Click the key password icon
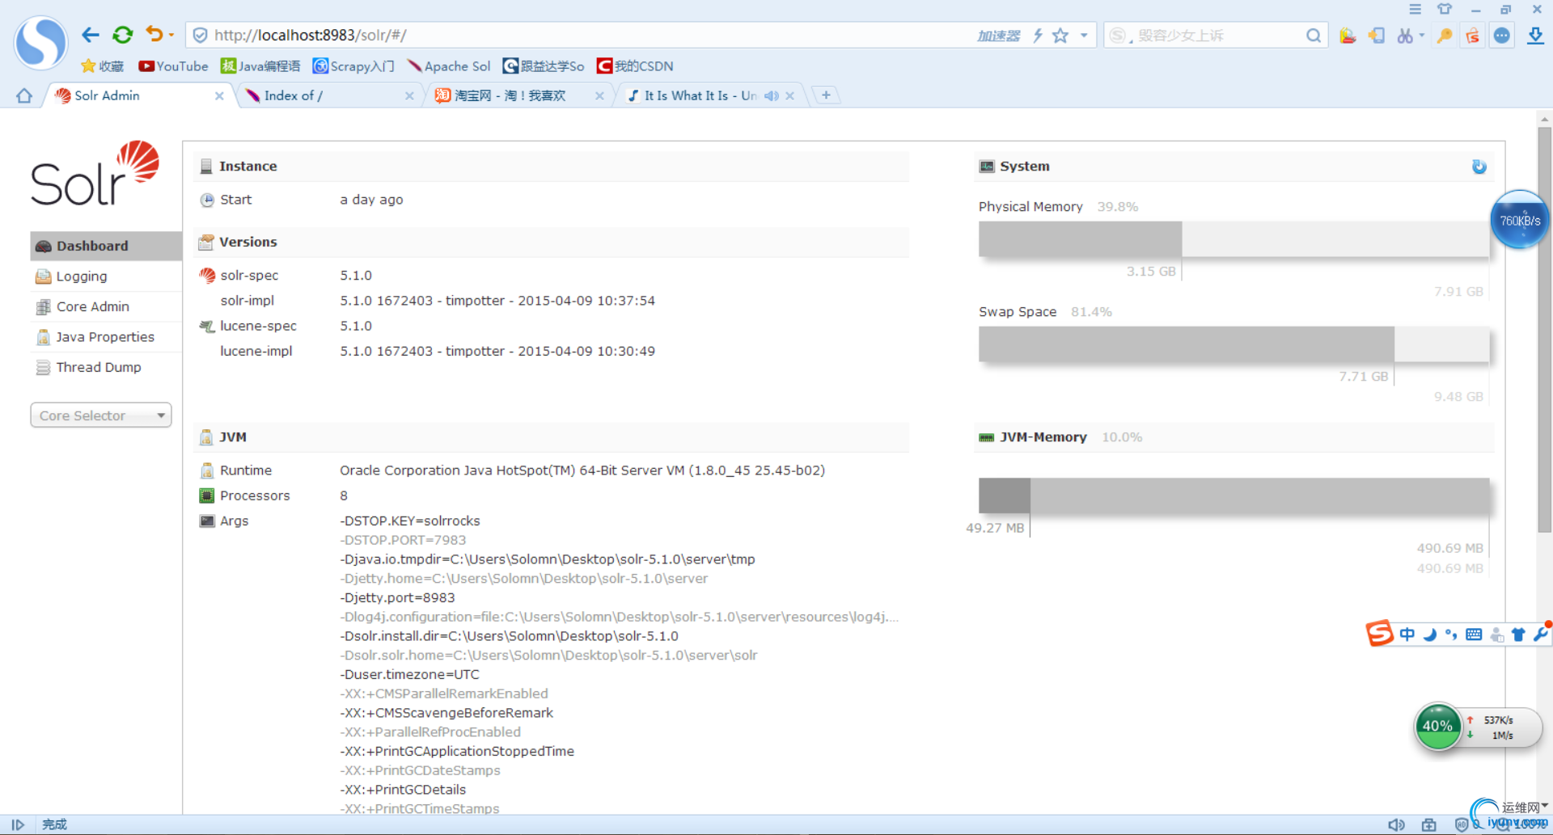Screen dimensions: 1553x835 1445,36
